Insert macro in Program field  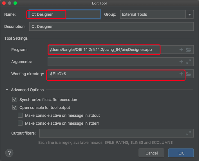tap(181, 50)
